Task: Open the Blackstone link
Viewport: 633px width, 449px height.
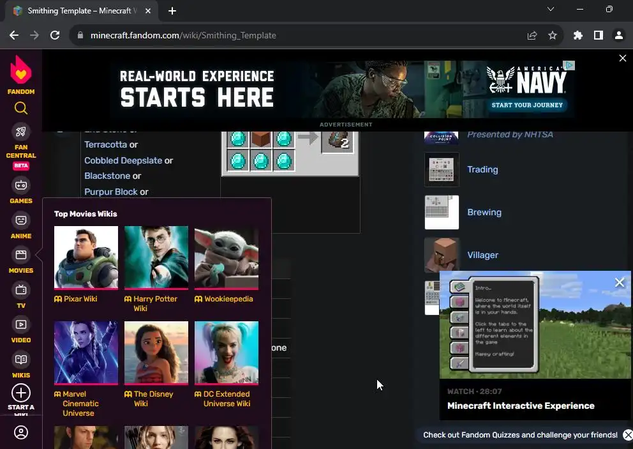Action: click(107, 176)
